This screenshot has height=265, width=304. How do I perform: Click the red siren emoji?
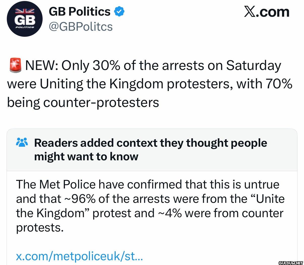tap(15, 65)
